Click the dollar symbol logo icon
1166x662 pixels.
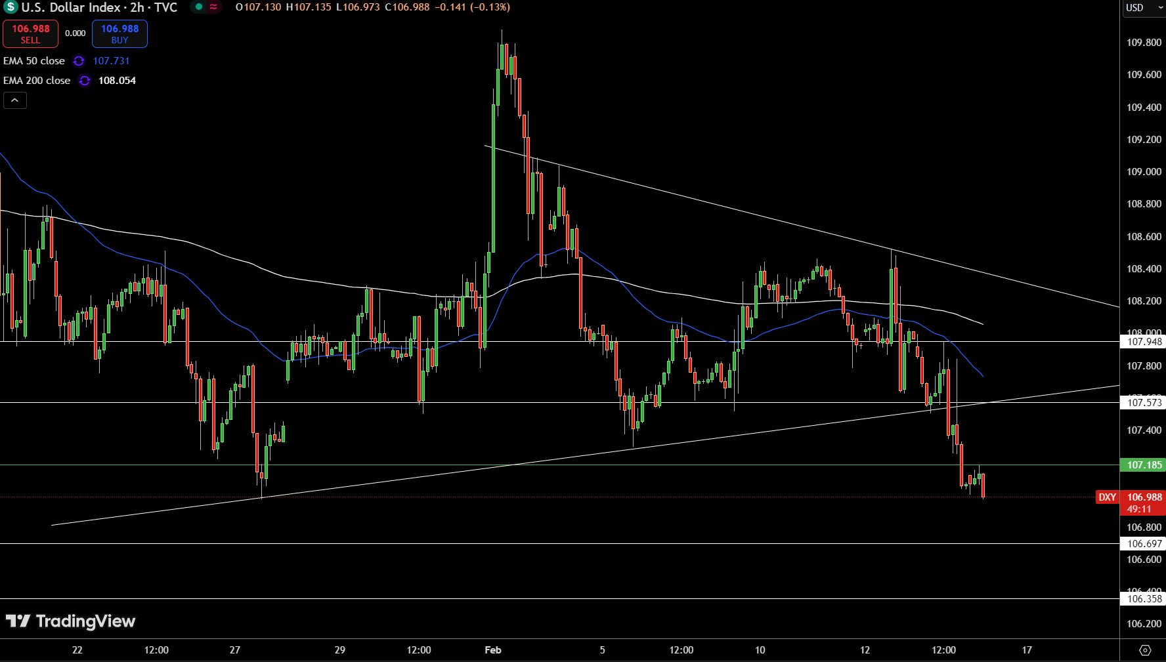11,7
